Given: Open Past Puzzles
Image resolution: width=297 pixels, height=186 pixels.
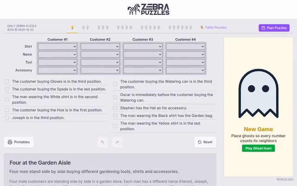Looking at the screenshot, I should pyautogui.click(x=274, y=28).
